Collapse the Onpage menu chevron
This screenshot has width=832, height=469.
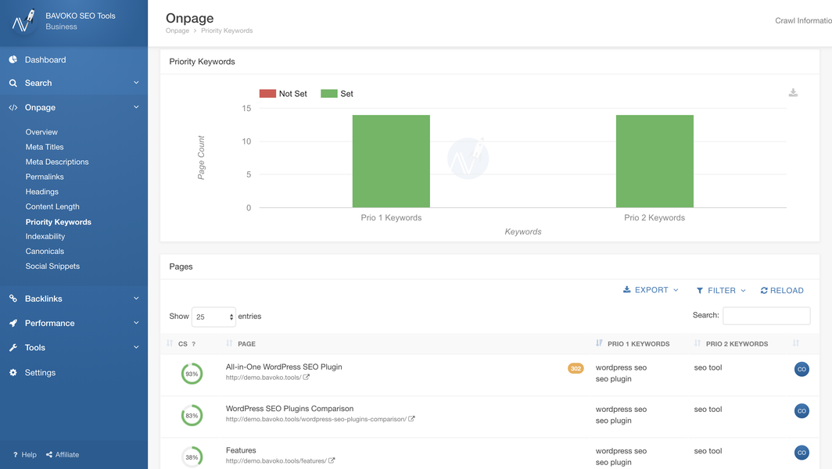pos(136,107)
